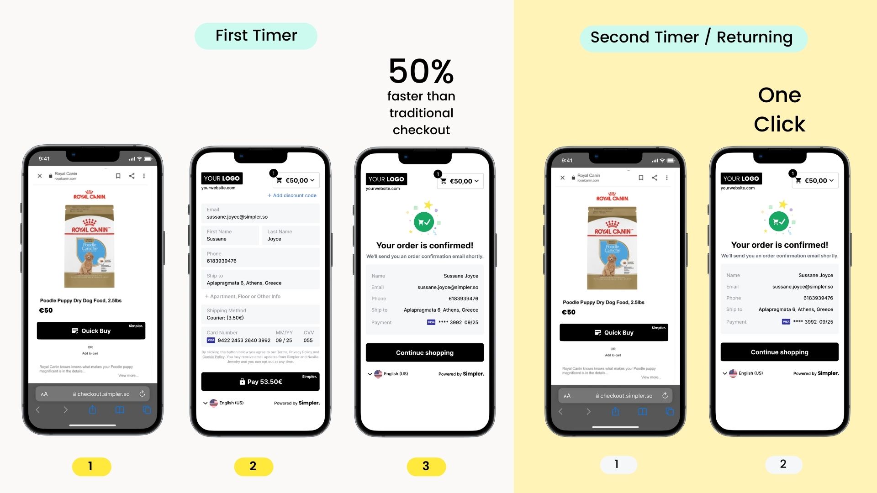
Task: Click Add discount code toggle link
Action: pyautogui.click(x=292, y=195)
